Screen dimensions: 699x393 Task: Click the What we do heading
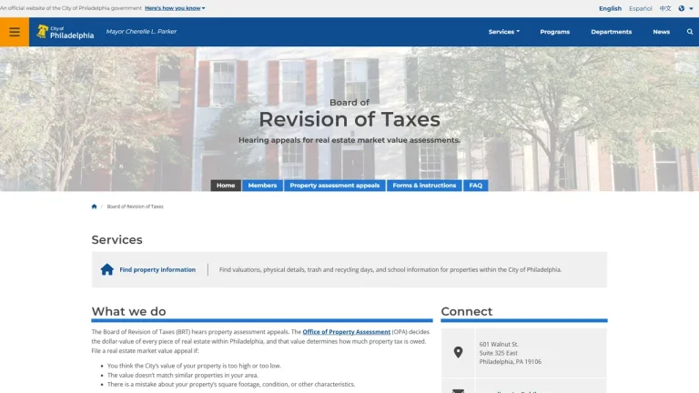129,311
